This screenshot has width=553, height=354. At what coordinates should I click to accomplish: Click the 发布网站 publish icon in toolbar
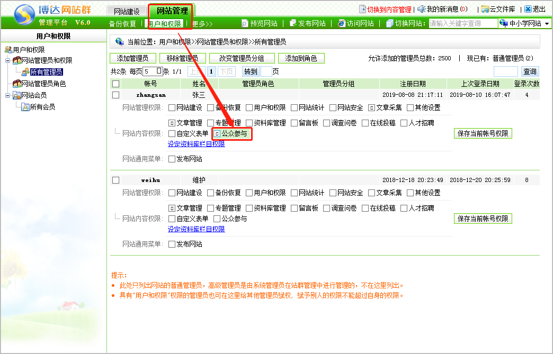click(x=293, y=23)
